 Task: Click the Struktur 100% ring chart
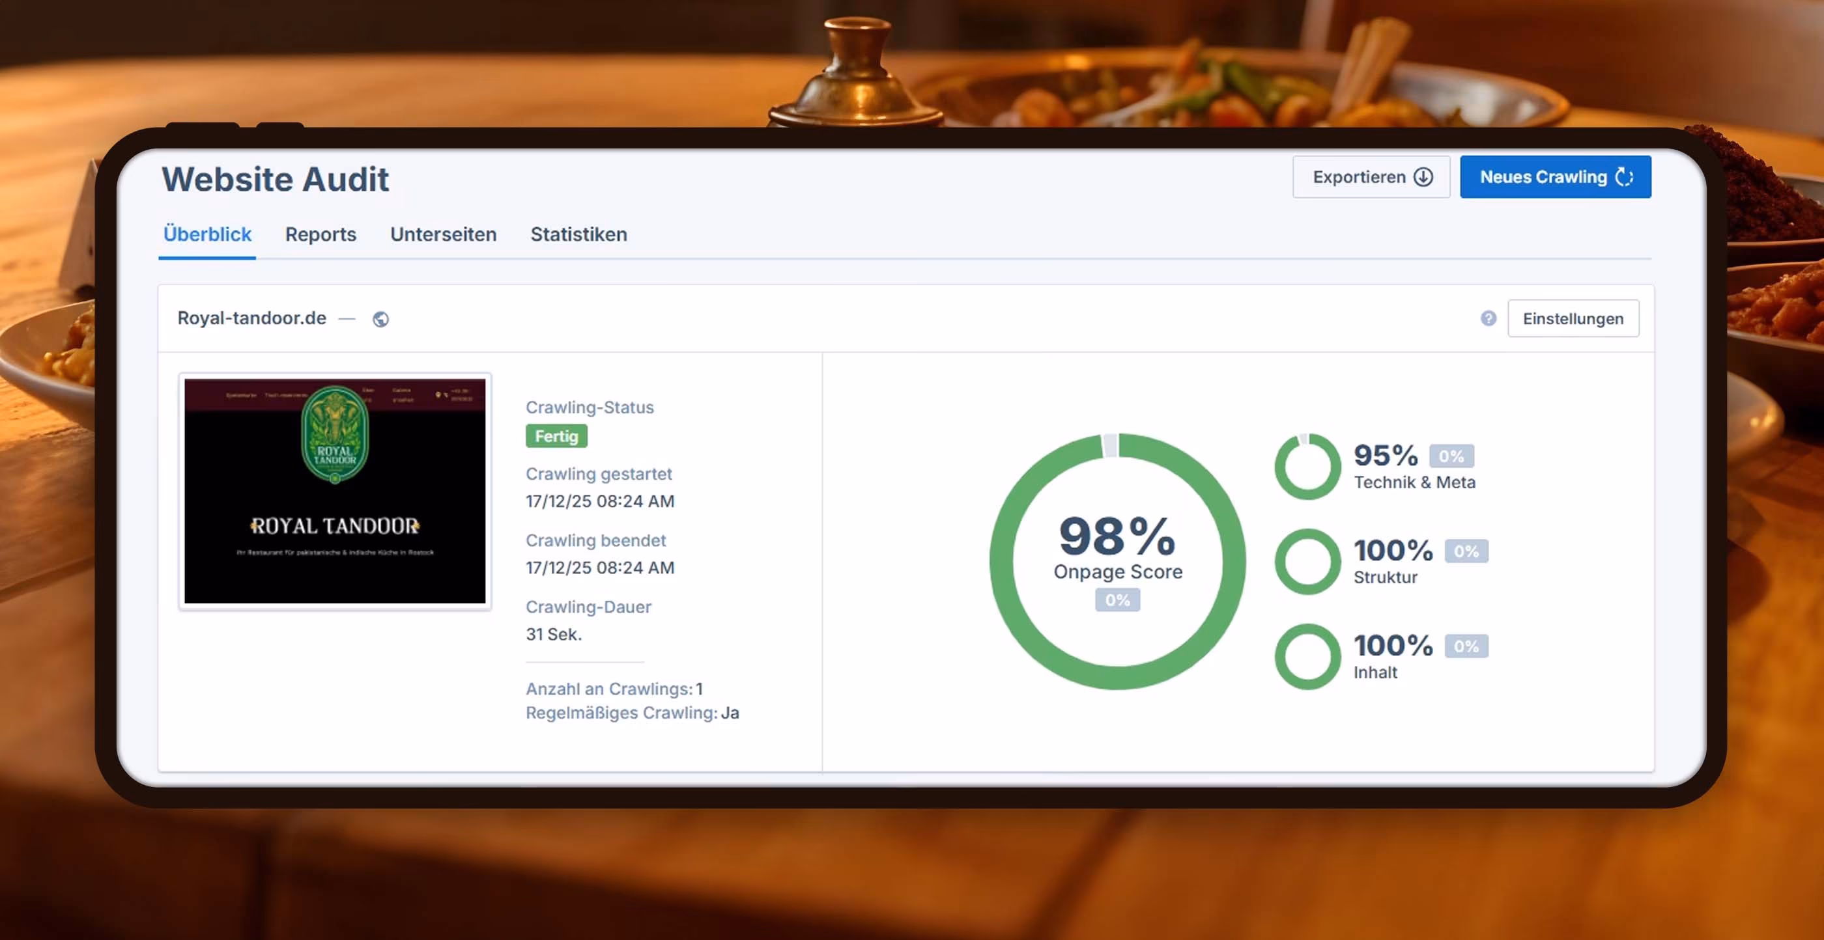coord(1307,560)
